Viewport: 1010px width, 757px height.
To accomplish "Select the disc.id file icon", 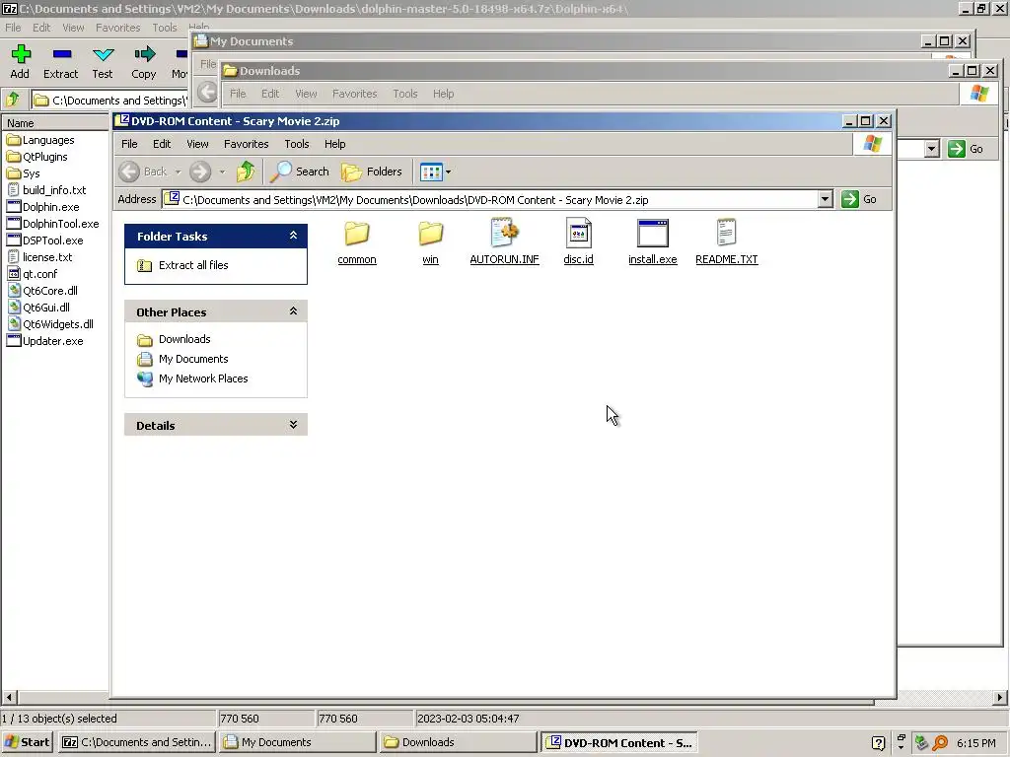I will click(x=578, y=242).
